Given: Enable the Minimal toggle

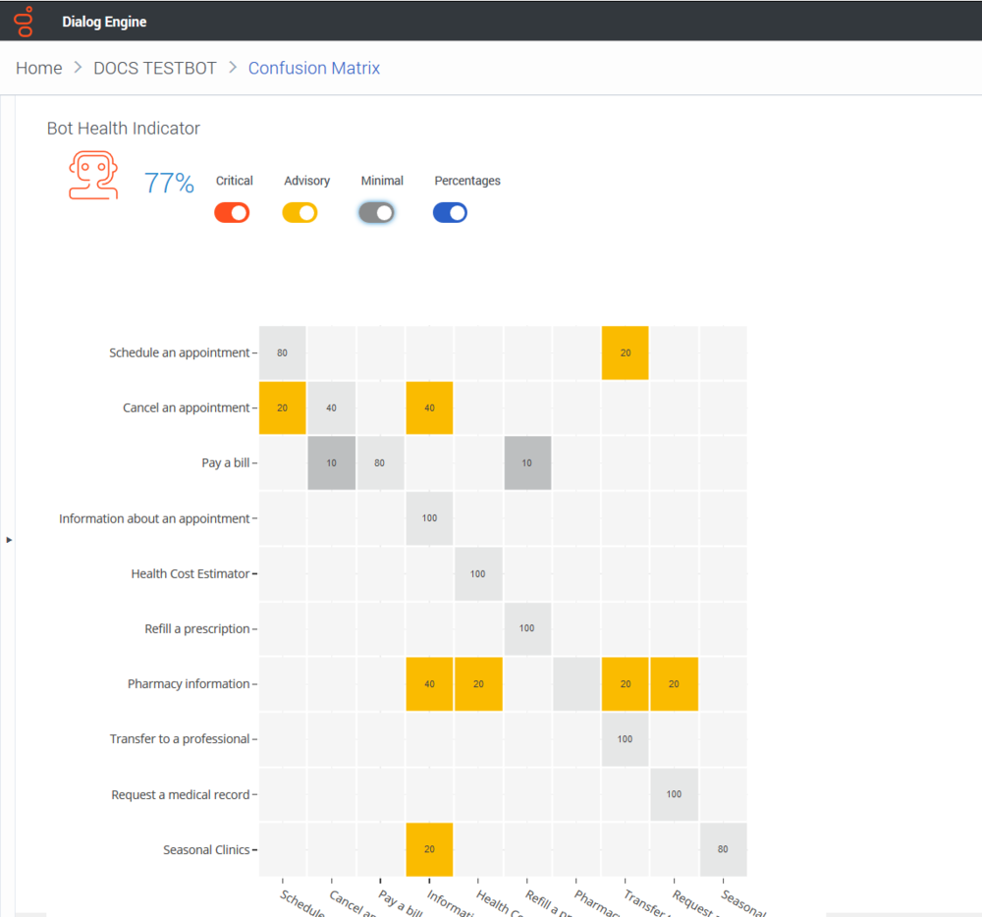Looking at the screenshot, I should [376, 213].
